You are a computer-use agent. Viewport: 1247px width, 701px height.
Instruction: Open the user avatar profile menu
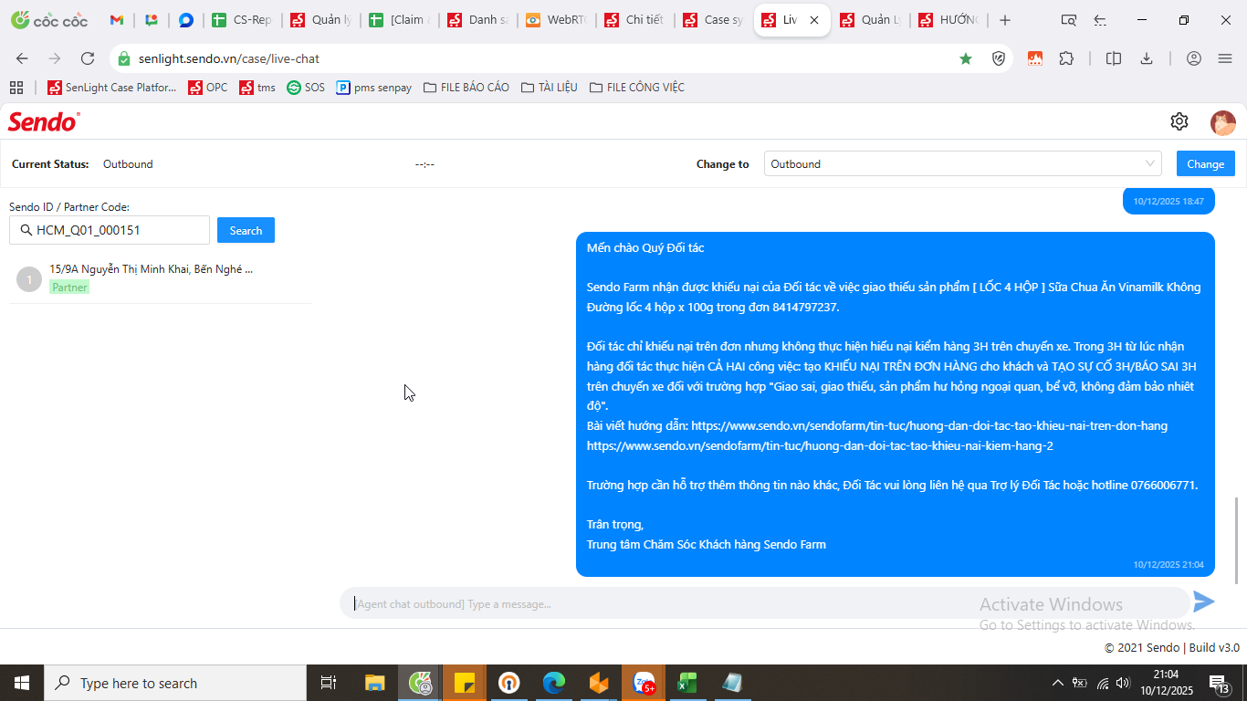click(1222, 122)
